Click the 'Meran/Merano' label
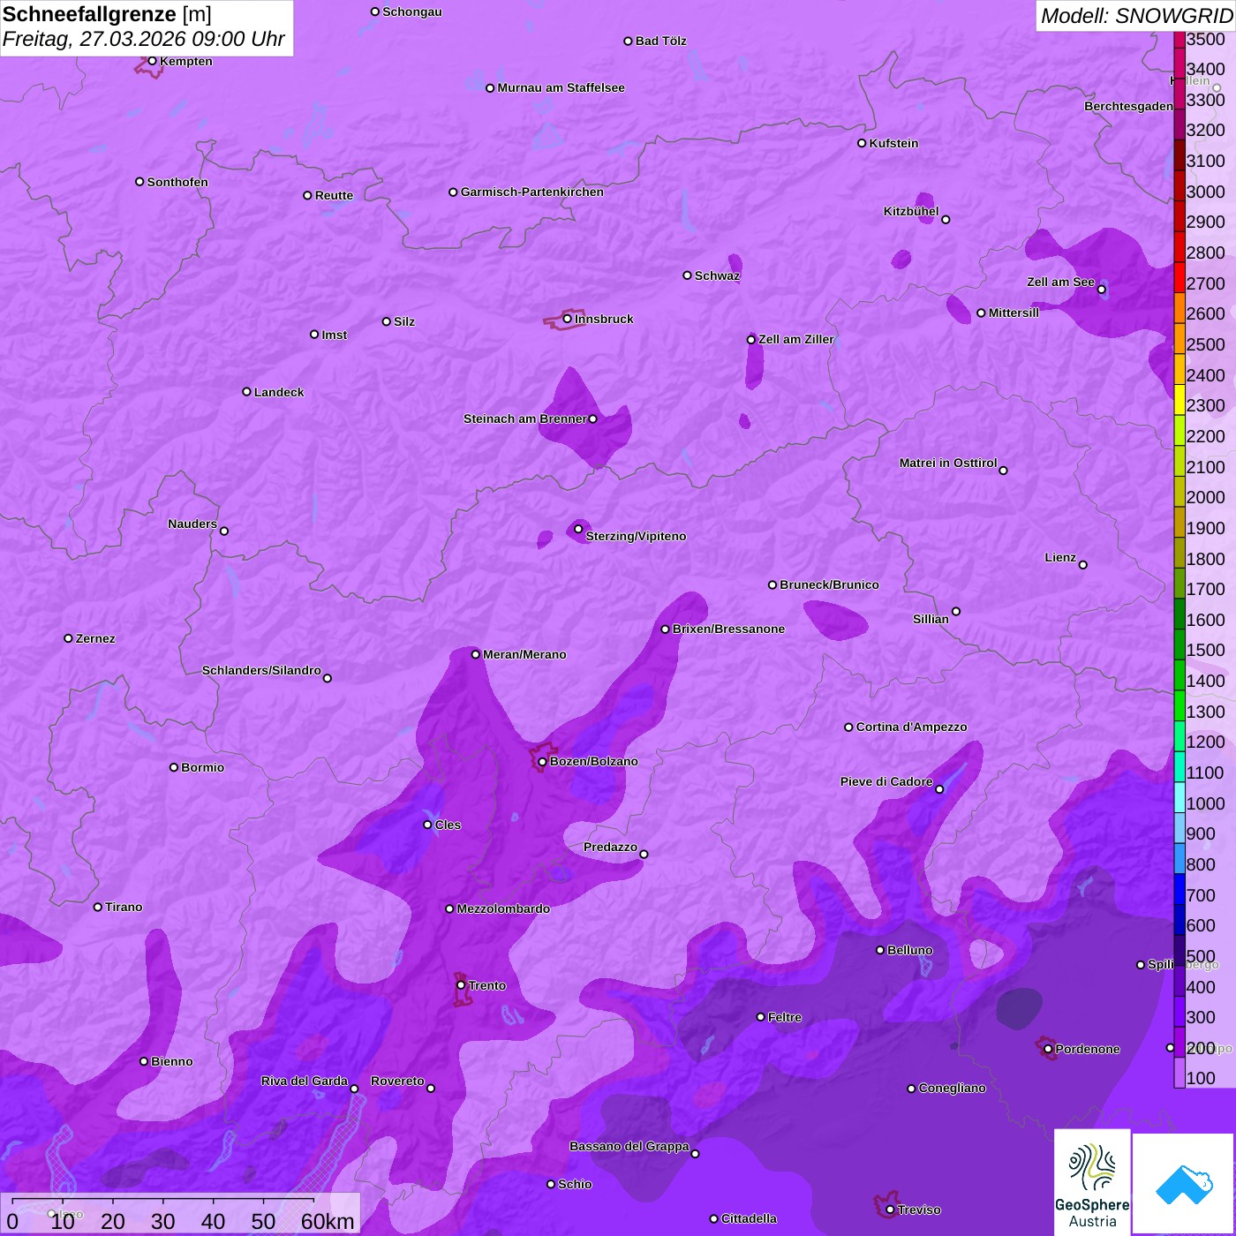 524,654
